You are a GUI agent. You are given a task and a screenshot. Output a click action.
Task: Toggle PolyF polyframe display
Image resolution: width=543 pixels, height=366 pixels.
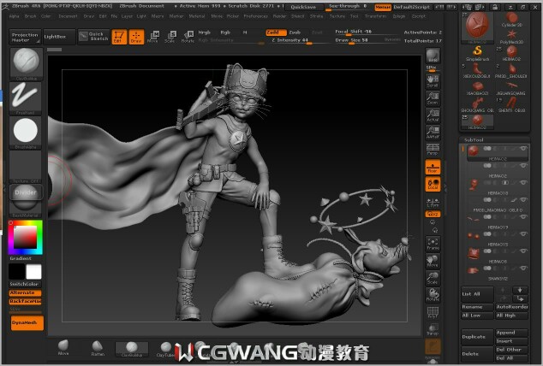(433, 312)
